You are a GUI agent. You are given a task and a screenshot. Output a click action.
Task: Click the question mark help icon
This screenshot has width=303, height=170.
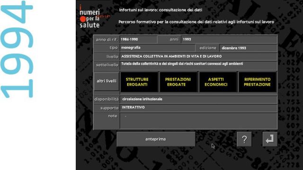pos(244,139)
